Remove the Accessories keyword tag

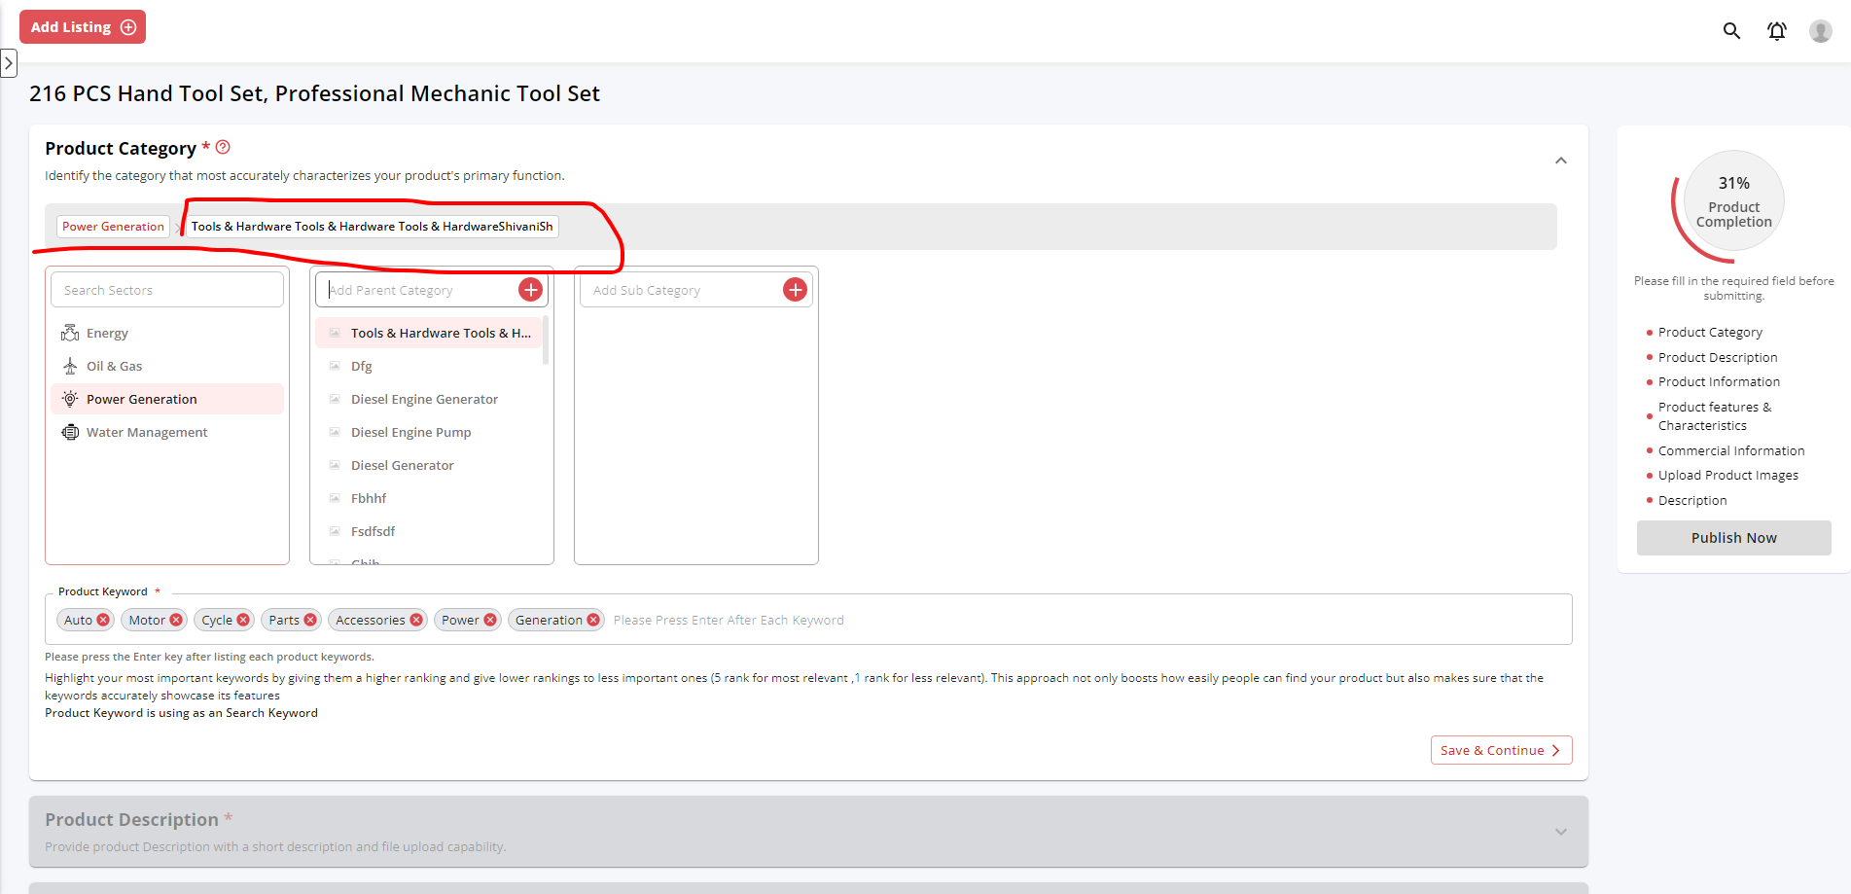[x=416, y=621]
